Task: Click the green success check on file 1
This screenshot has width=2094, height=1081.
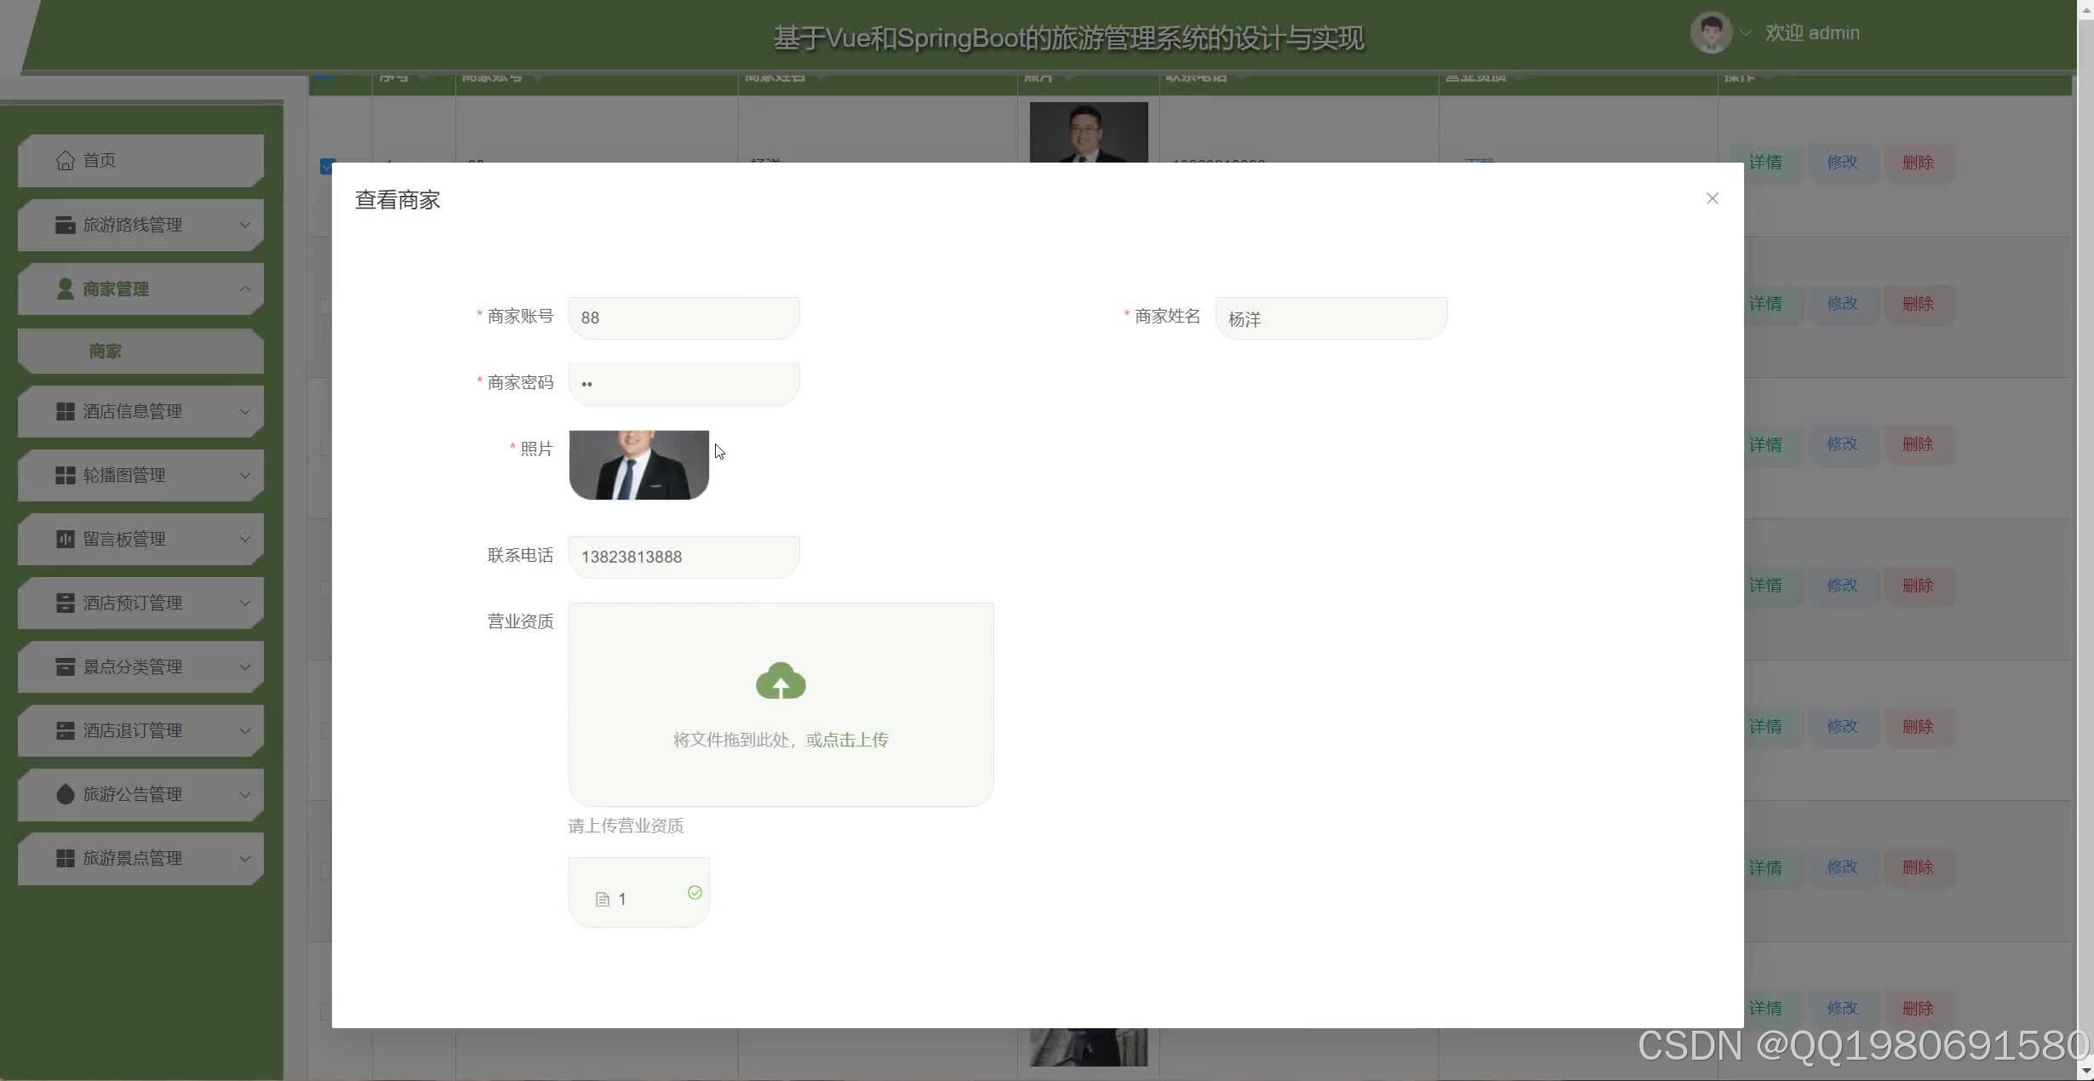Action: click(x=695, y=892)
